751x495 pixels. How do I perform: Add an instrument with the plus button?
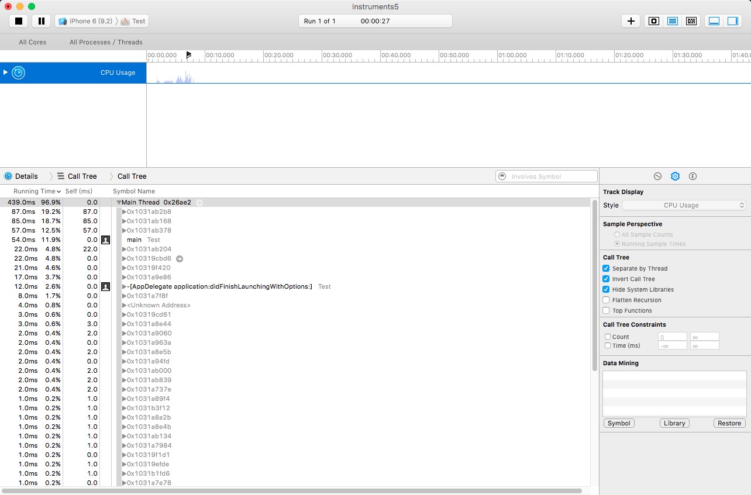631,21
